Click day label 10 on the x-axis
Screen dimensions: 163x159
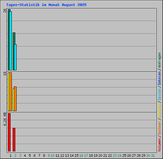53,156
